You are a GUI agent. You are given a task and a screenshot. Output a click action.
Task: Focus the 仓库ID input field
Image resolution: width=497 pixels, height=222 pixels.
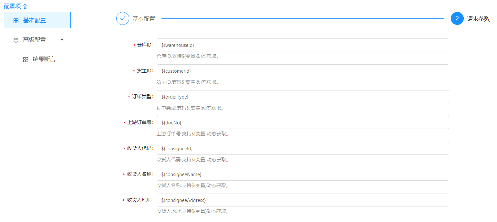point(303,45)
